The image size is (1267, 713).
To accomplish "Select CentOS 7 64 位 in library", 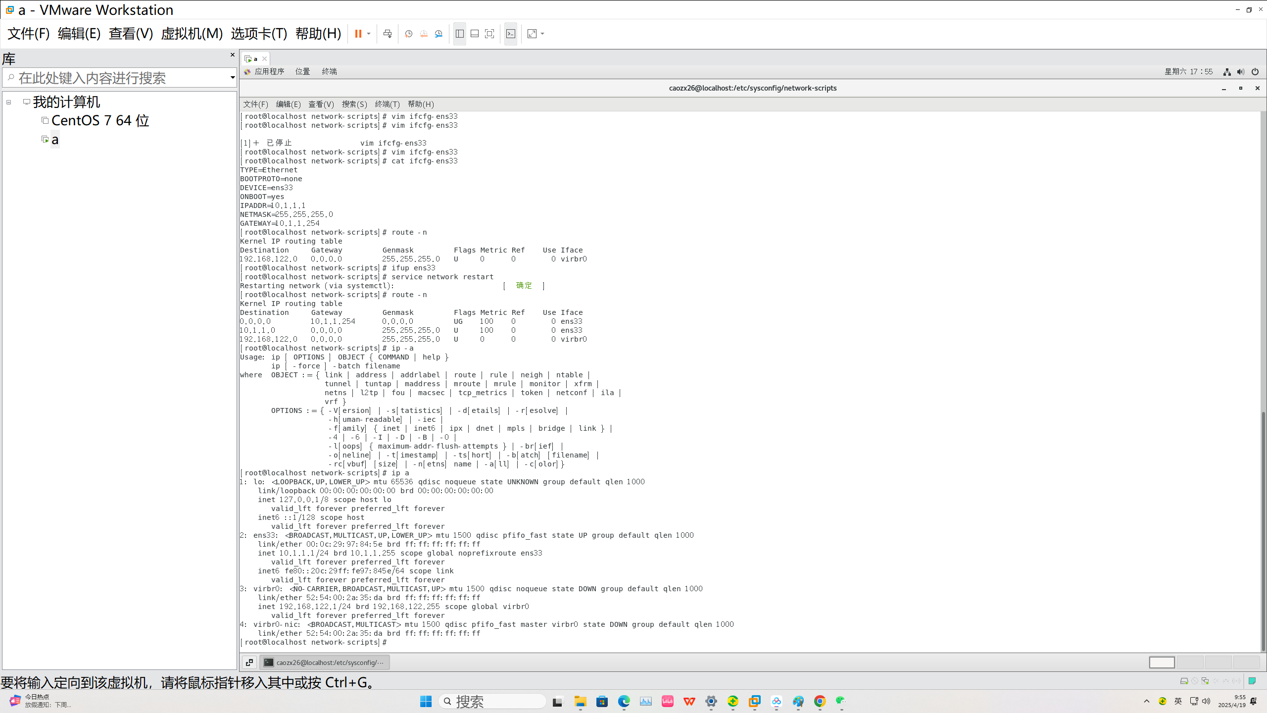I will click(100, 120).
